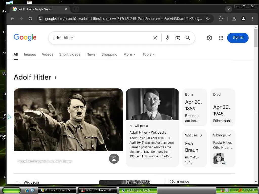Click Eva Braun spouse name
Screen dimensions: 259x194
tap(192, 147)
